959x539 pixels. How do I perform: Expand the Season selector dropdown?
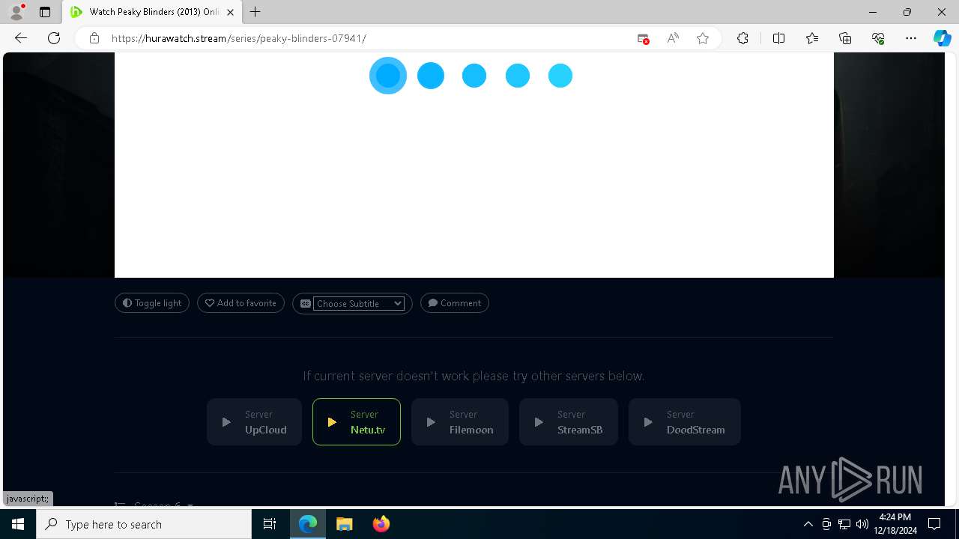[154, 505]
